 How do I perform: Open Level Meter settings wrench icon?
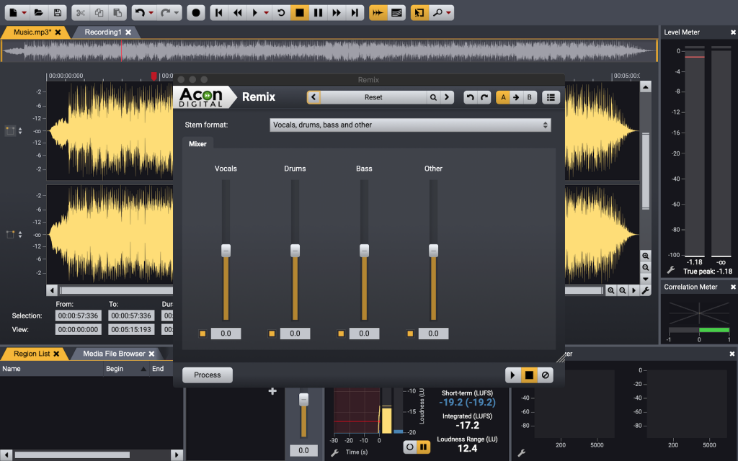point(670,270)
